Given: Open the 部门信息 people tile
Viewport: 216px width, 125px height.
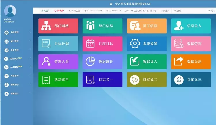Looking at the screenshot, I should click(103, 26).
